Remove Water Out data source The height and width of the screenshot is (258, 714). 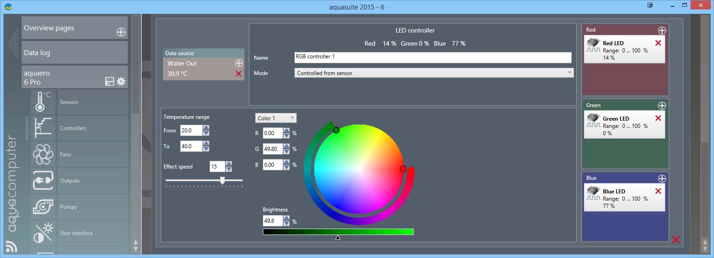tap(238, 74)
